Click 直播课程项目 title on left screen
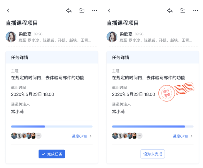203x168 pixels. pos(22,23)
